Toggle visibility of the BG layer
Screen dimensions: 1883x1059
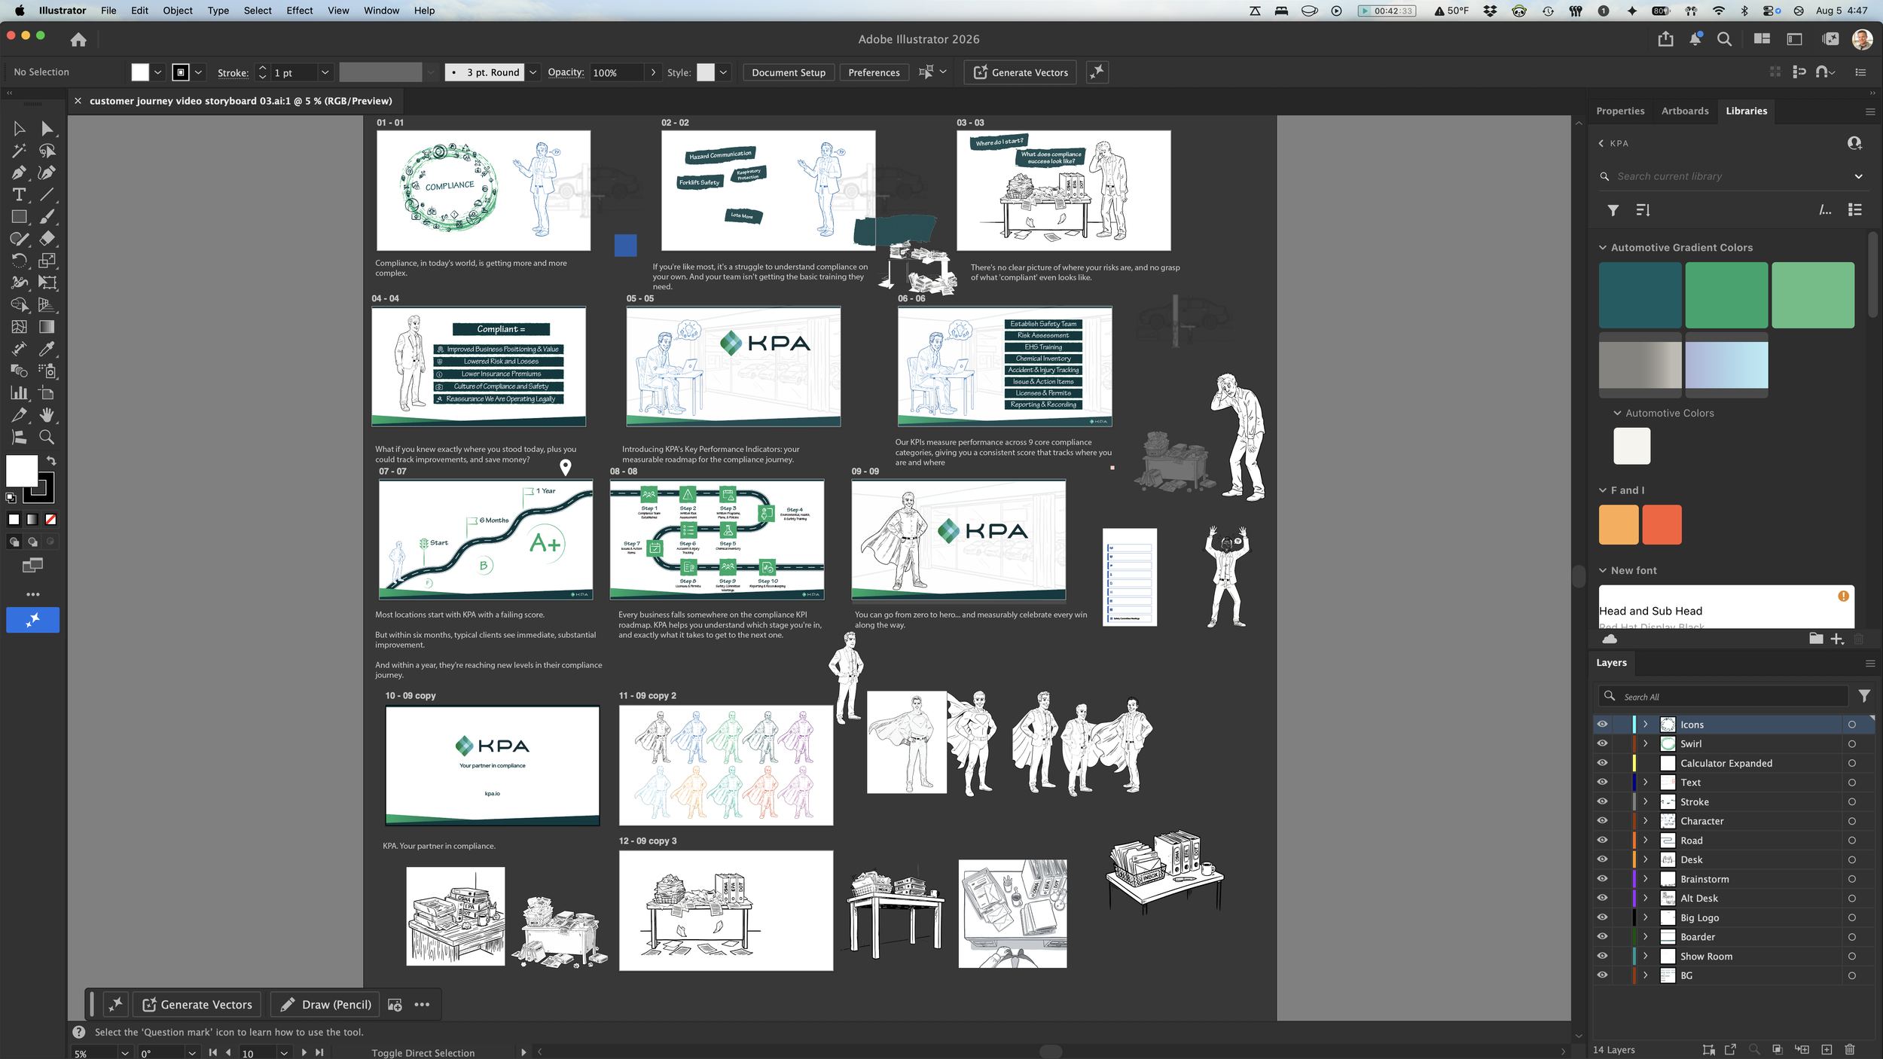[1602, 975]
